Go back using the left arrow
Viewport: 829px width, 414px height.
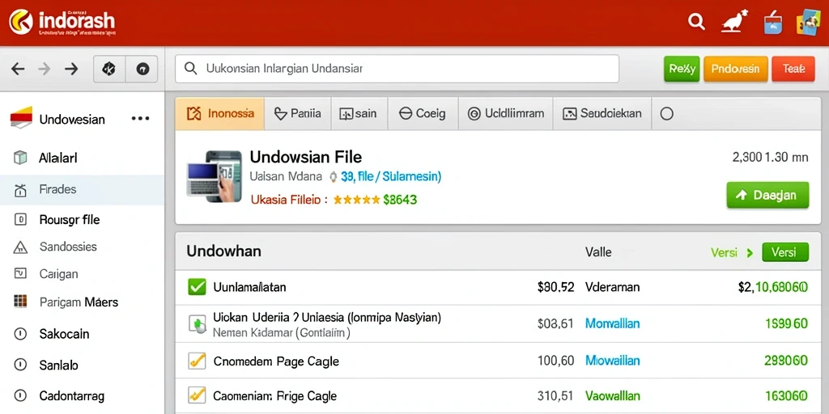18,69
